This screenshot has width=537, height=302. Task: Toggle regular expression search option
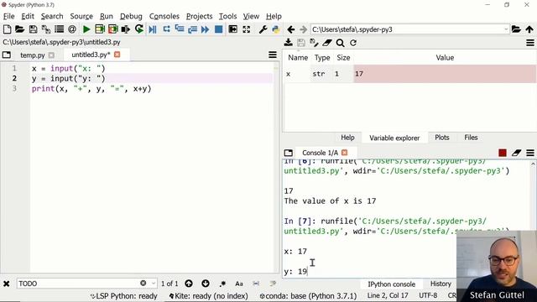(222, 284)
